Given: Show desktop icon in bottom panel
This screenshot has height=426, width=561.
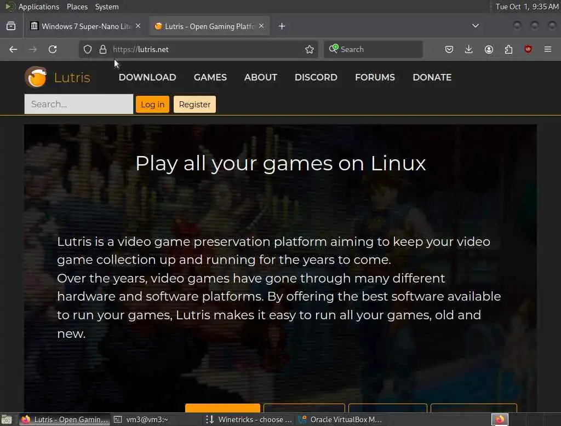Looking at the screenshot, I should pos(7,419).
